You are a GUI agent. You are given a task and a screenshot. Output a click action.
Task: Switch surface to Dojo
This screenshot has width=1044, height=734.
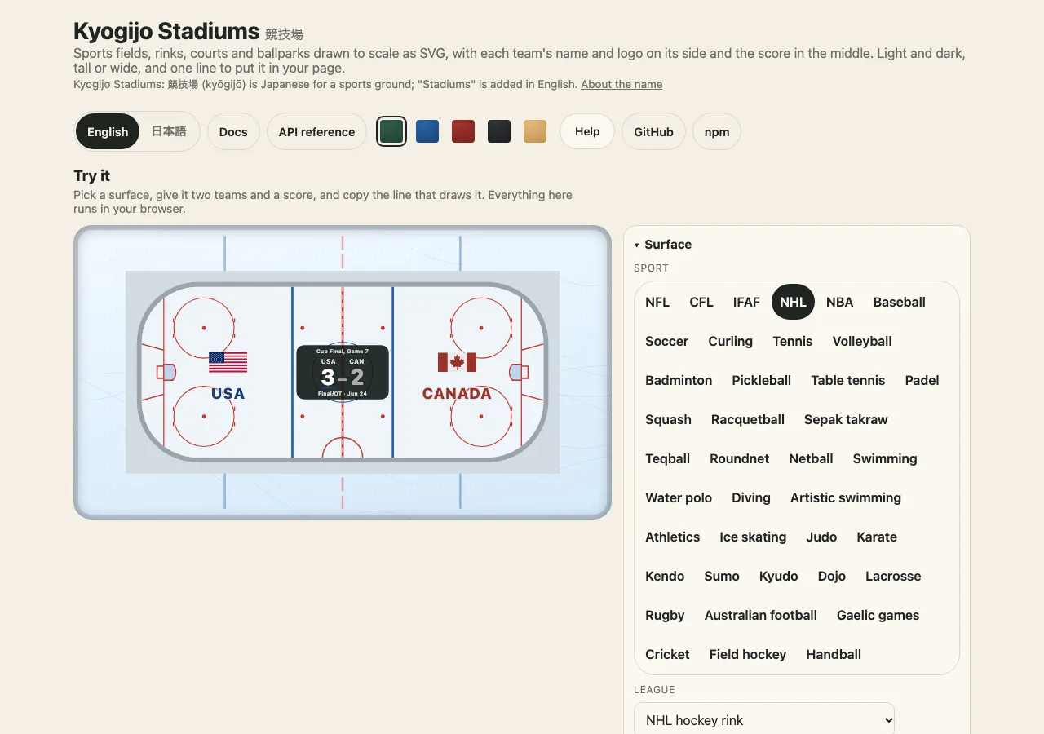(x=832, y=576)
